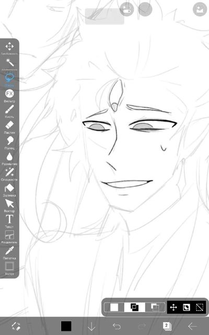Pick the Bucket fill (Заливка) tool
The image size is (209, 335).
(x=9, y=188)
